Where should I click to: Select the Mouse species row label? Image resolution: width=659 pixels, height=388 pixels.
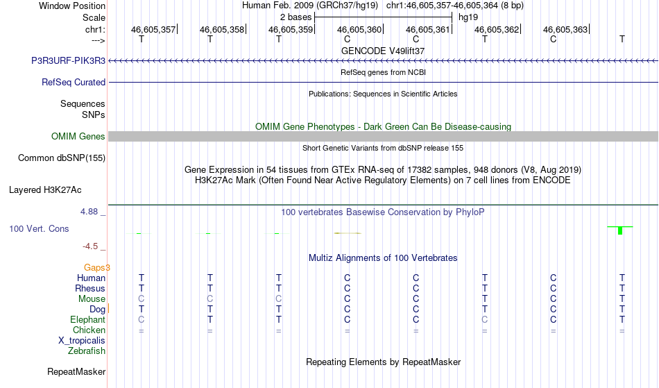pyautogui.click(x=92, y=299)
